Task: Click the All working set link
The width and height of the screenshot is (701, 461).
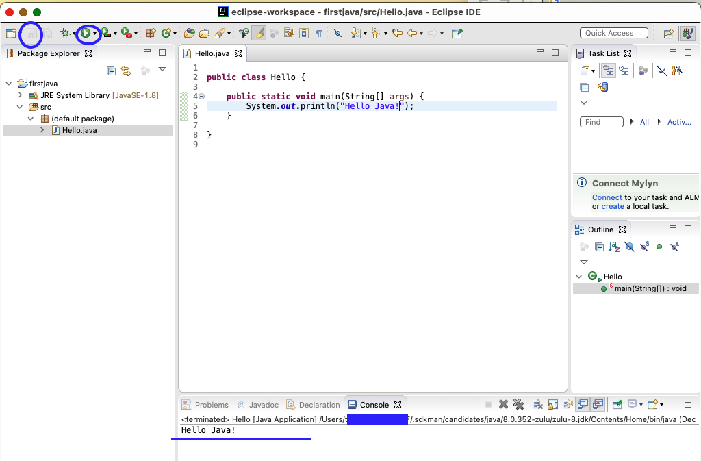Action: (x=644, y=122)
